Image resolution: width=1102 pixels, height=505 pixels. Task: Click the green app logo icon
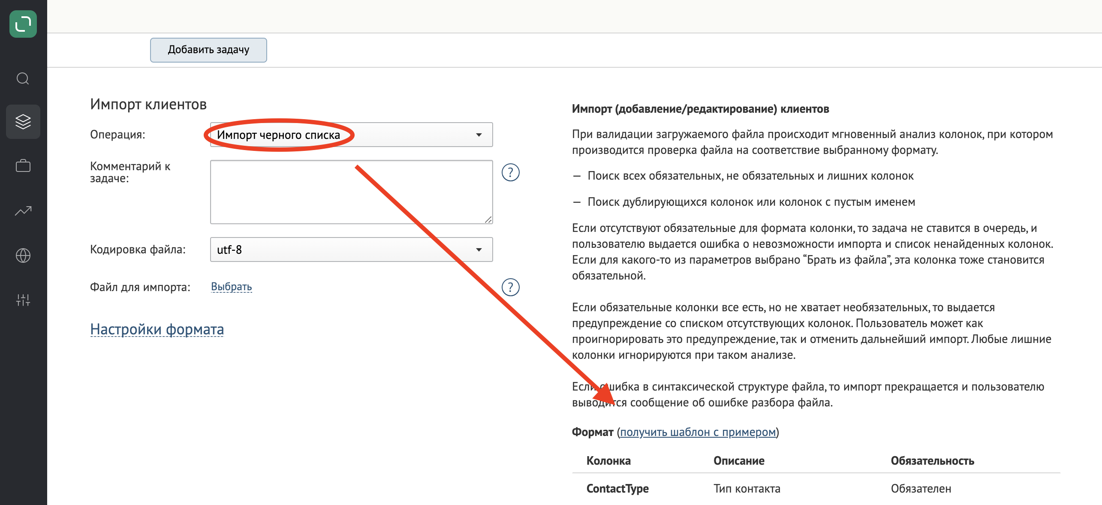(23, 24)
